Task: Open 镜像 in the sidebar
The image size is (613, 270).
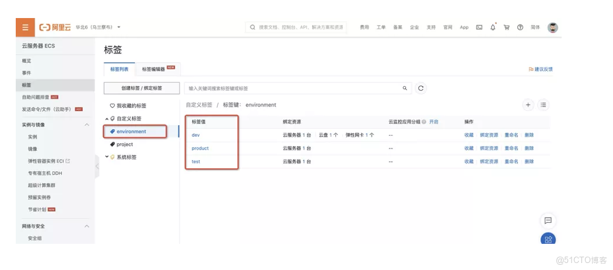Action: (x=33, y=149)
